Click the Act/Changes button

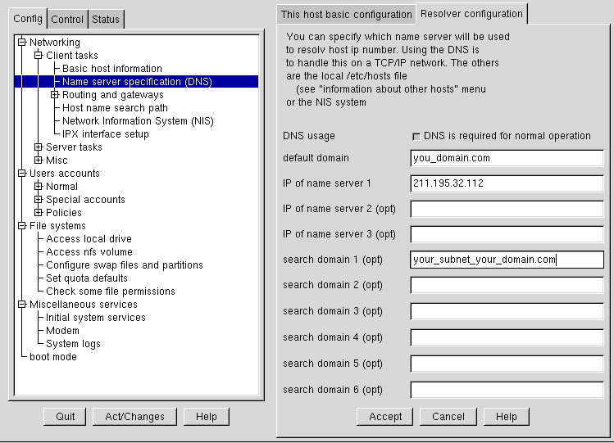click(134, 417)
